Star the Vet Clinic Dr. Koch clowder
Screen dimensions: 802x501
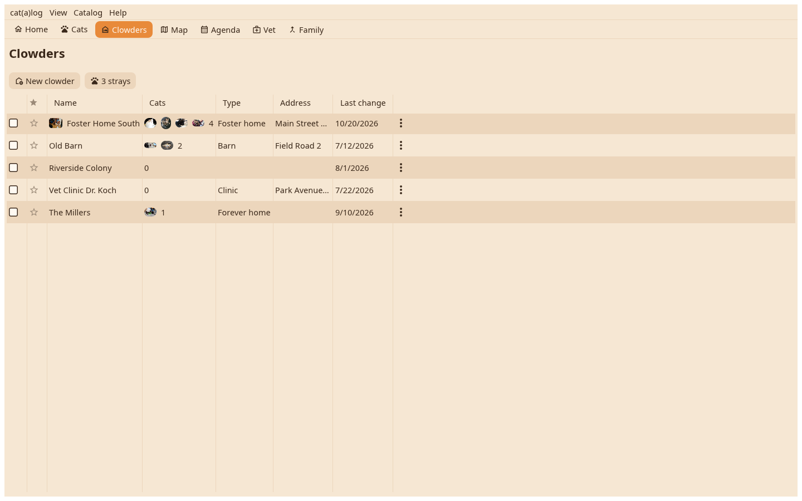click(x=34, y=190)
